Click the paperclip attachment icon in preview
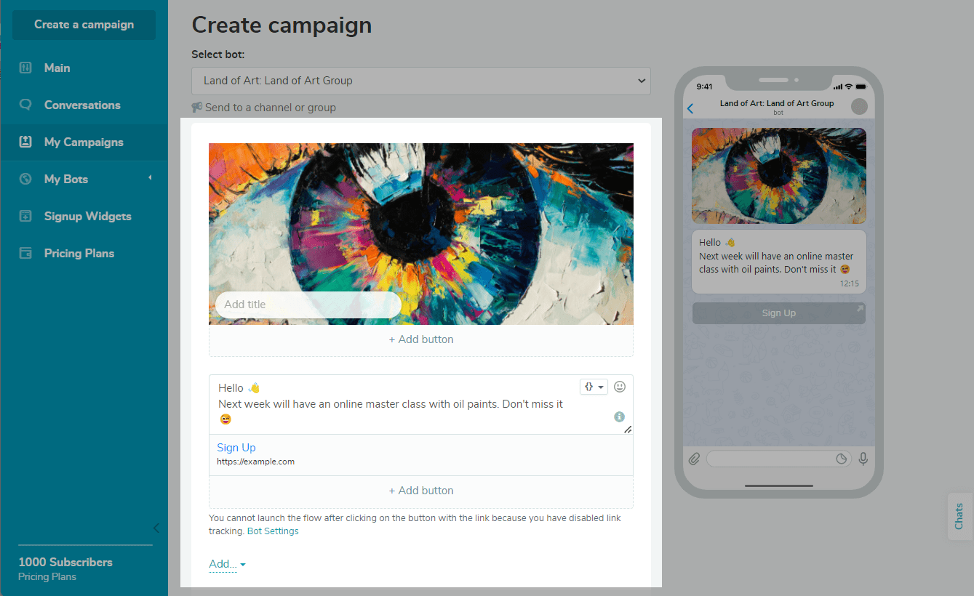The height and width of the screenshot is (596, 974). pos(695,459)
